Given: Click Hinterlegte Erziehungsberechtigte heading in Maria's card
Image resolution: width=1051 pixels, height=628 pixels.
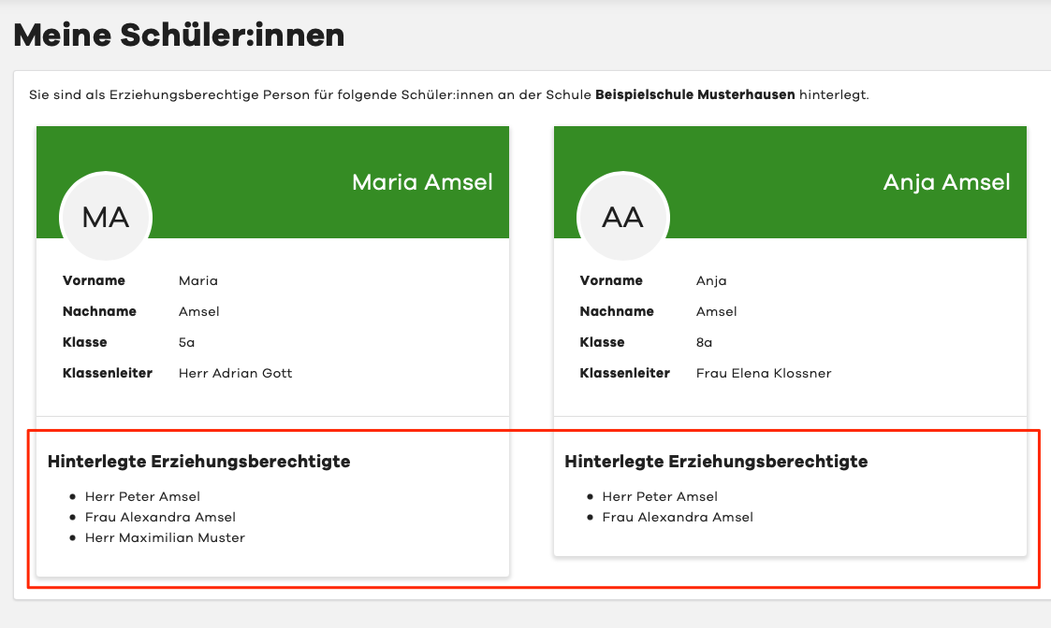Looking at the screenshot, I should pyautogui.click(x=198, y=461).
